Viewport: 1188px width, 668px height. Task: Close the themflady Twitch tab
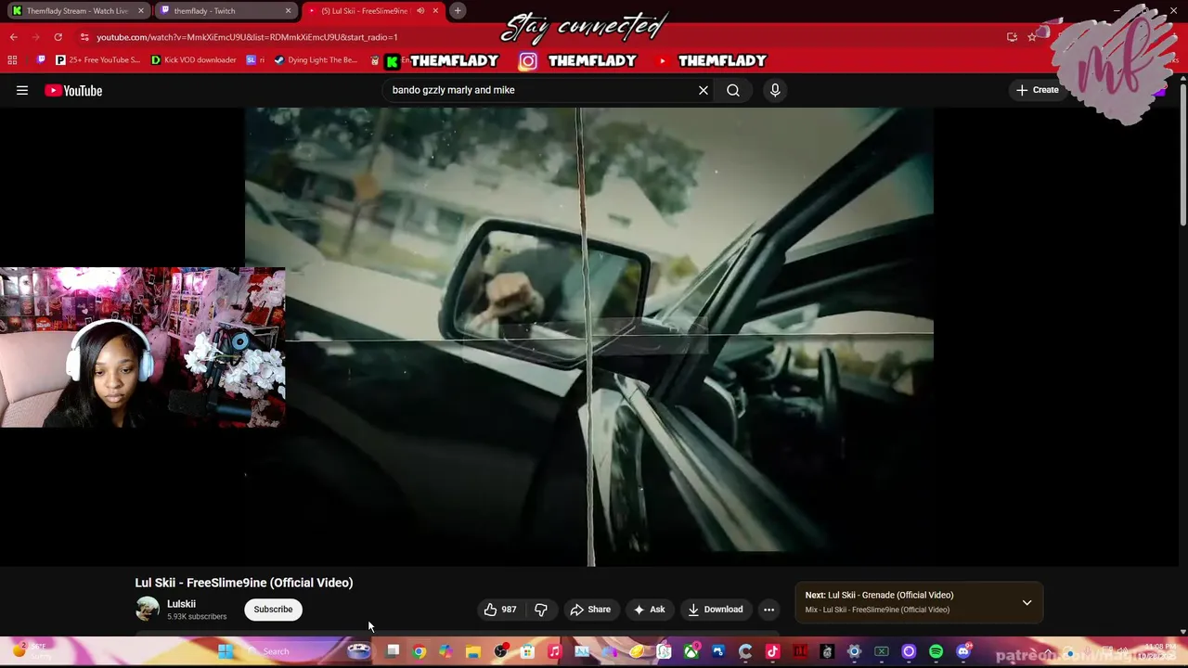point(288,10)
